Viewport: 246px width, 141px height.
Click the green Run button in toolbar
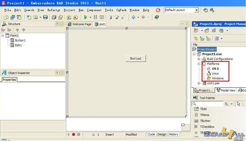[x=85, y=17]
